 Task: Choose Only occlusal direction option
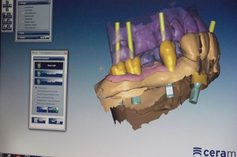pos(36,97)
